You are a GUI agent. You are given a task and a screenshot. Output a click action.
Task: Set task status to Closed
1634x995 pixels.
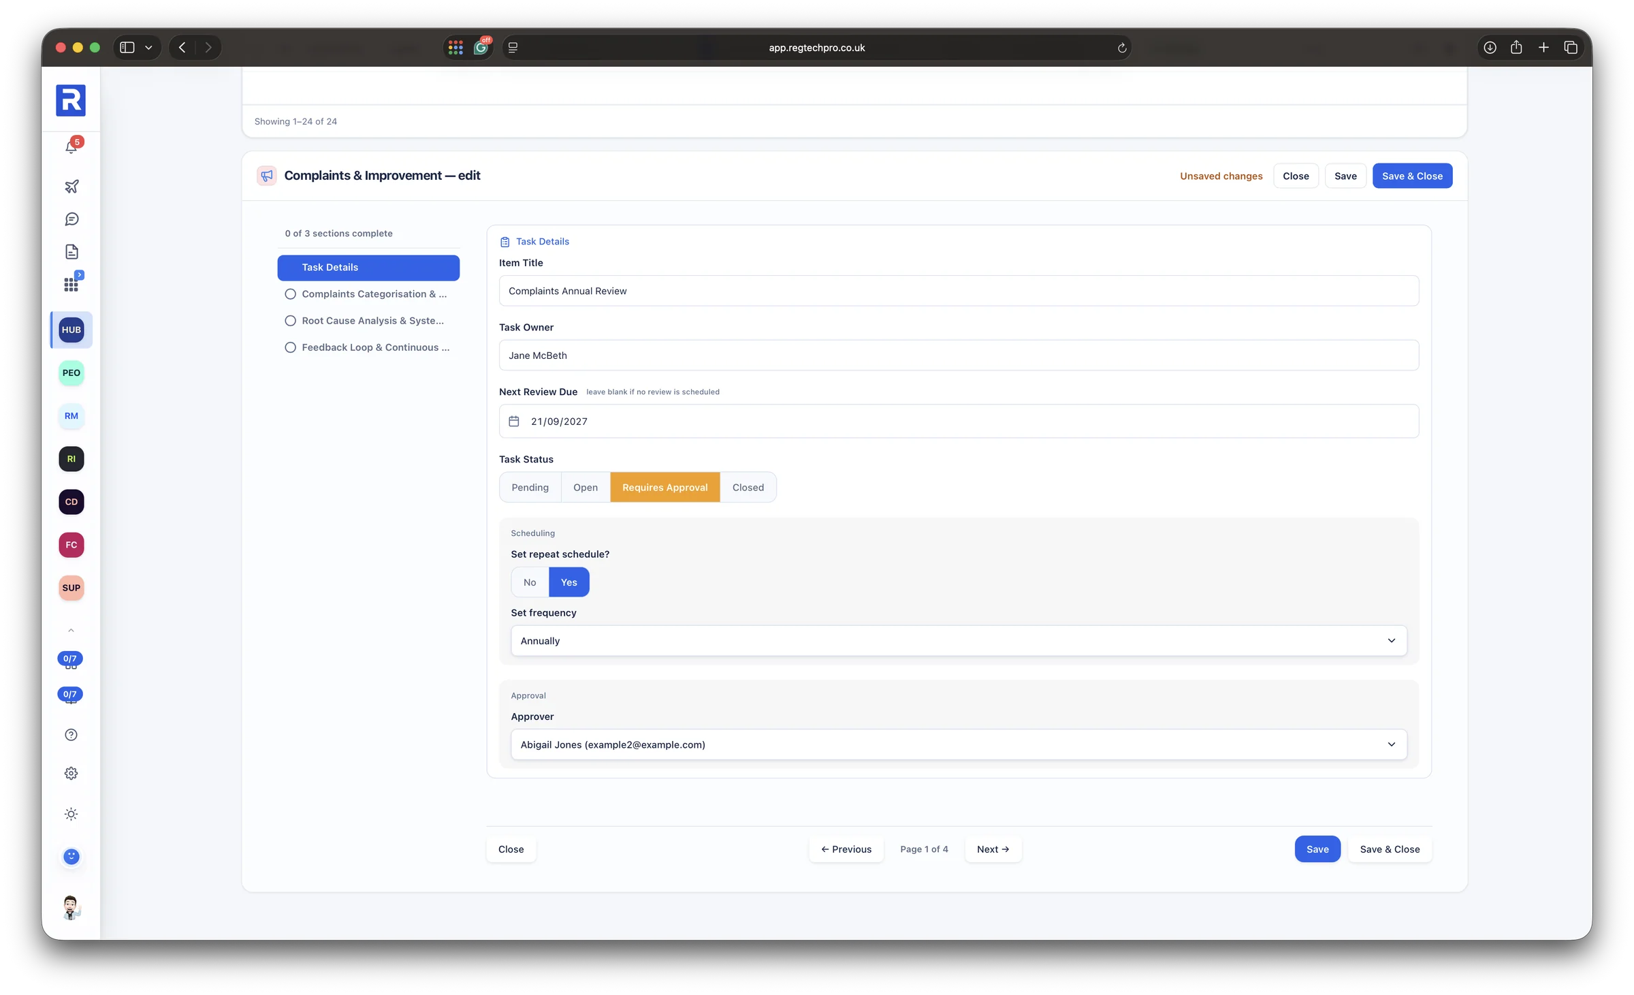748,488
